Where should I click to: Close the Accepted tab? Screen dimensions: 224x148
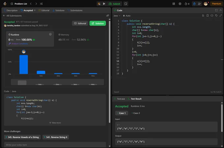pos(35,10)
